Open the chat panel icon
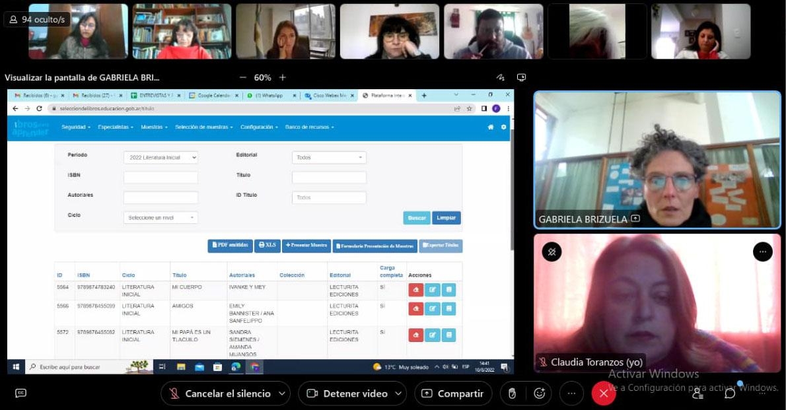The width and height of the screenshot is (786, 410). pos(730,393)
